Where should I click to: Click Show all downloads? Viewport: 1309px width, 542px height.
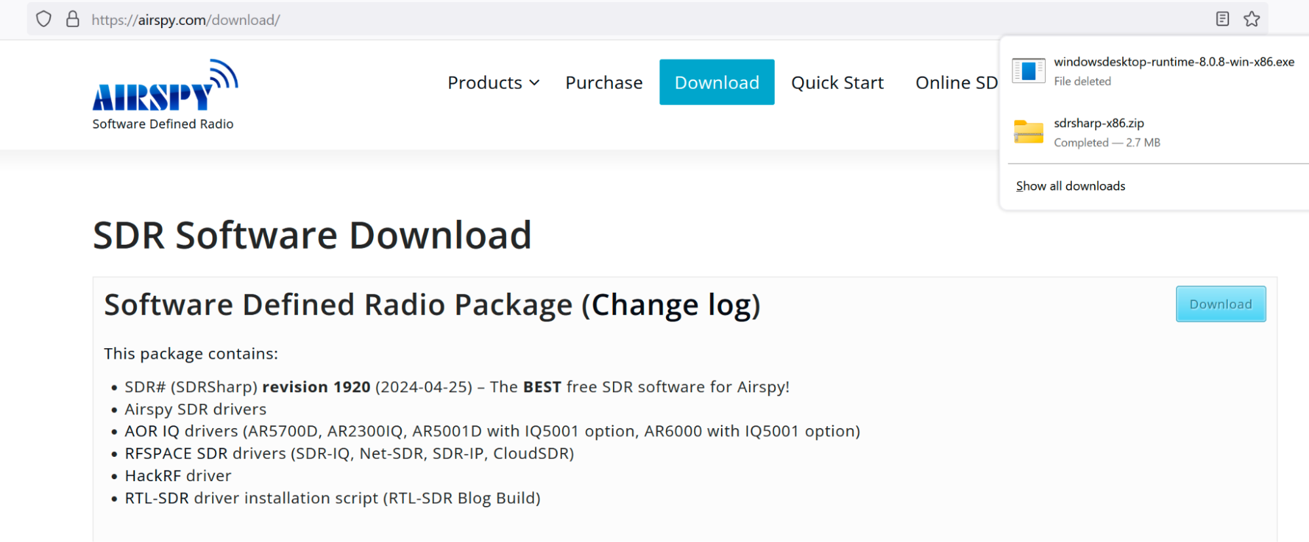(x=1070, y=186)
